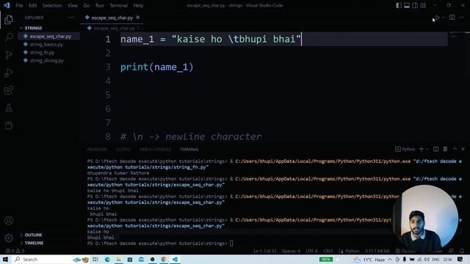Split the editor to the right
Screen dimensions: 470x264
coord(452,18)
